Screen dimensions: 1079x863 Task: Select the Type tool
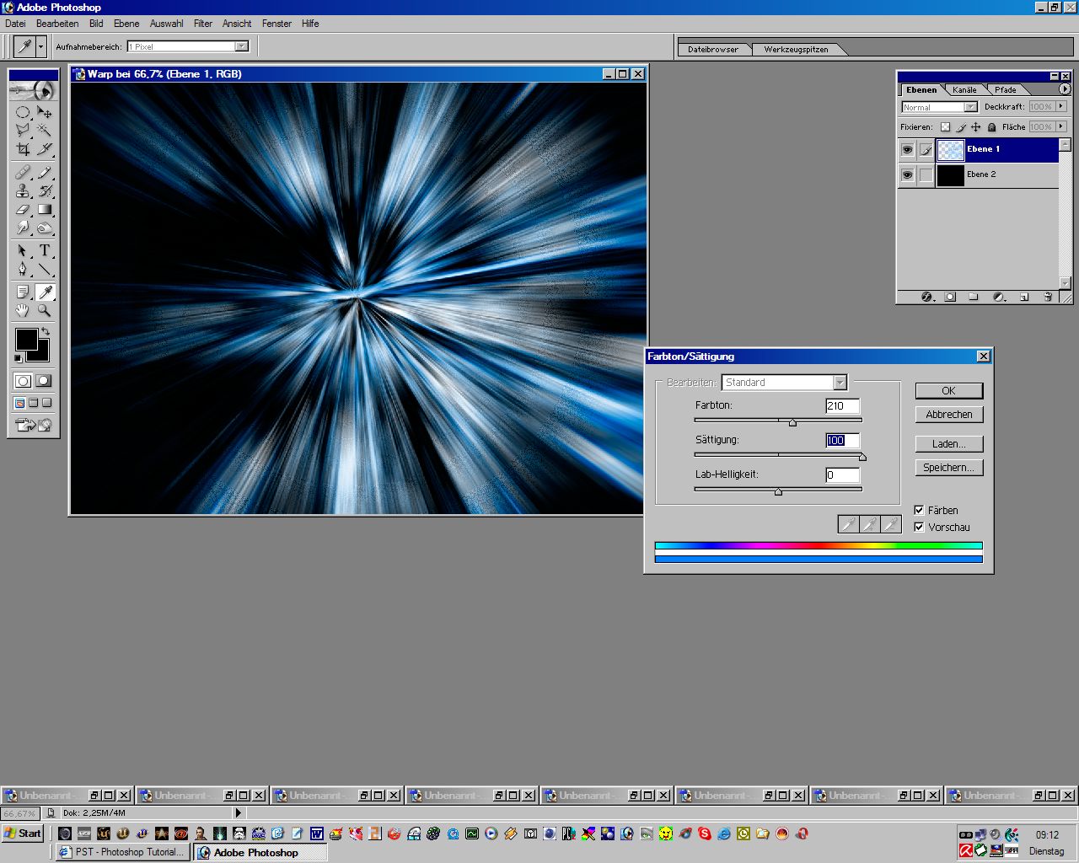45,251
